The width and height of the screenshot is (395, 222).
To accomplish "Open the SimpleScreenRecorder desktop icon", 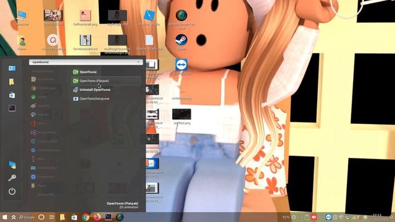I will [x=181, y=19].
